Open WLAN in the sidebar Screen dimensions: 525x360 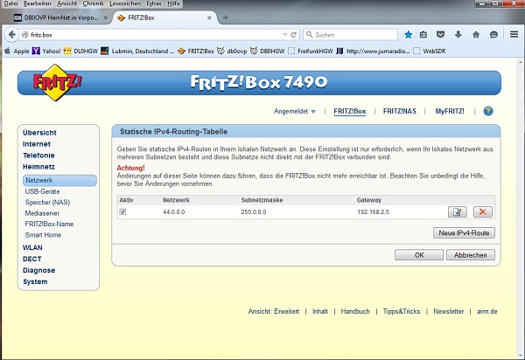click(x=32, y=247)
